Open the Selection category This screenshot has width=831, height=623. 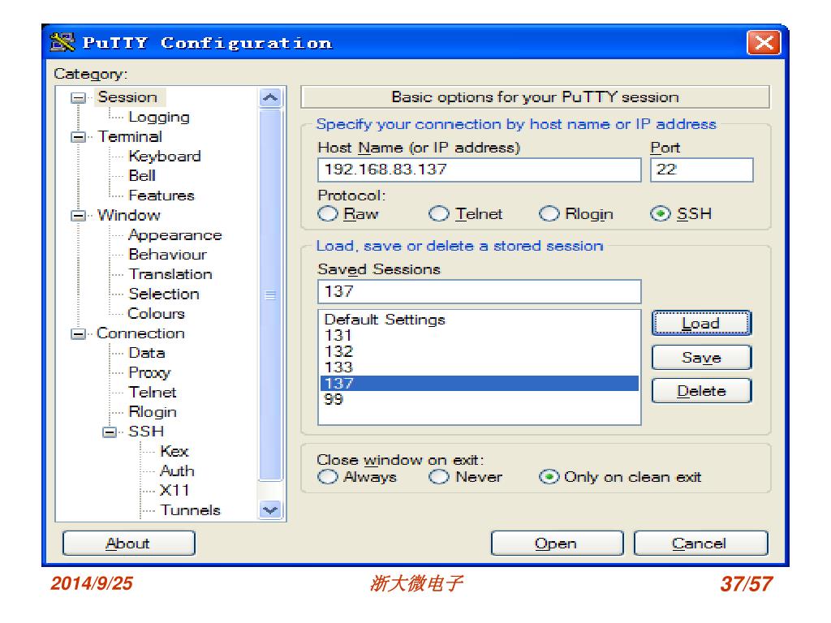[x=164, y=294]
